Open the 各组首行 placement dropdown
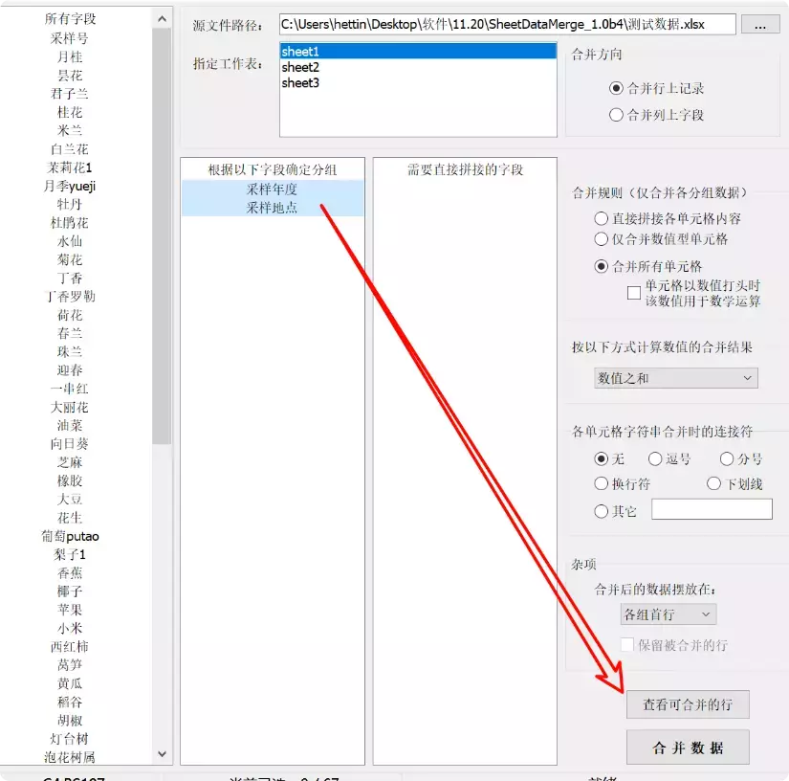Screen dimensions: 789x781 [668, 614]
